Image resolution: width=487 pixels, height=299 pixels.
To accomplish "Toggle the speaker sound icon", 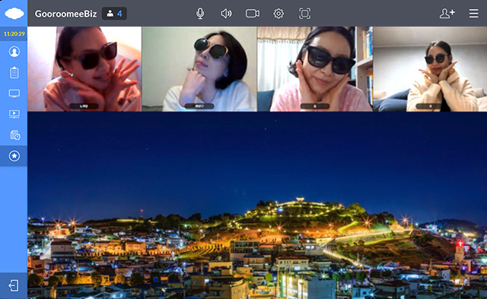I will 226,14.
